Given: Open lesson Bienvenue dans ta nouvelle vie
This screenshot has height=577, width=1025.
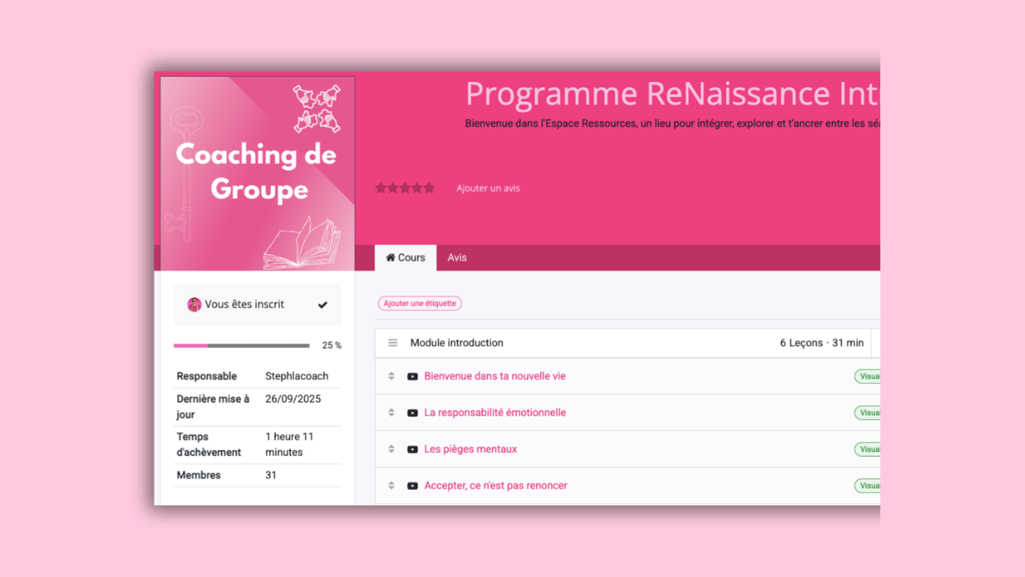Looking at the screenshot, I should coord(495,376).
